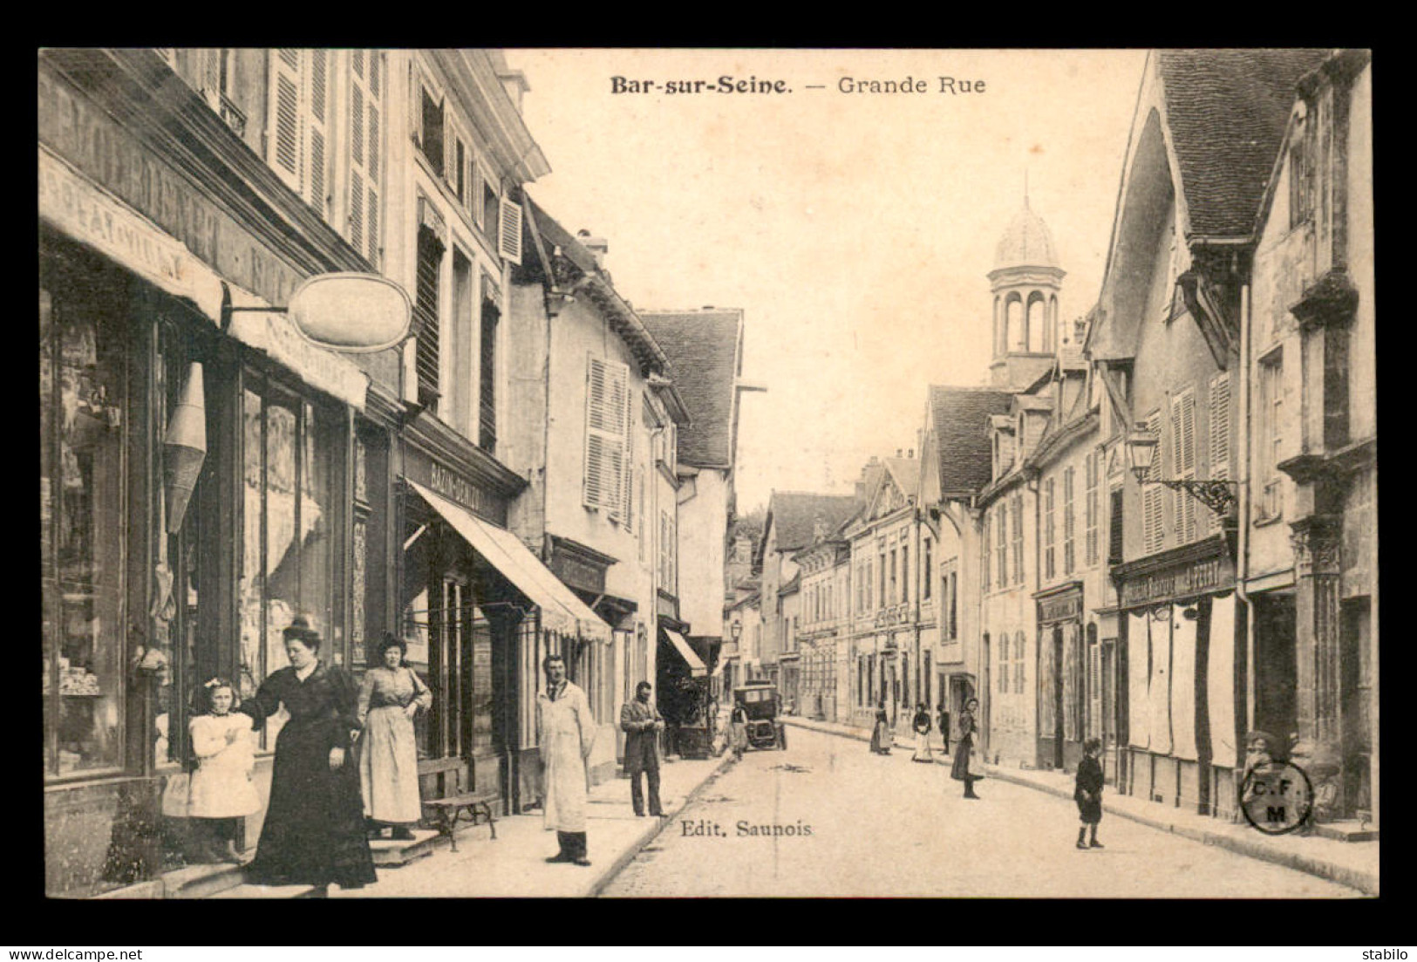Viewport: 1417px width, 962px height.
Task: Click the caption text "Grande Rue"
Action: click(x=911, y=85)
